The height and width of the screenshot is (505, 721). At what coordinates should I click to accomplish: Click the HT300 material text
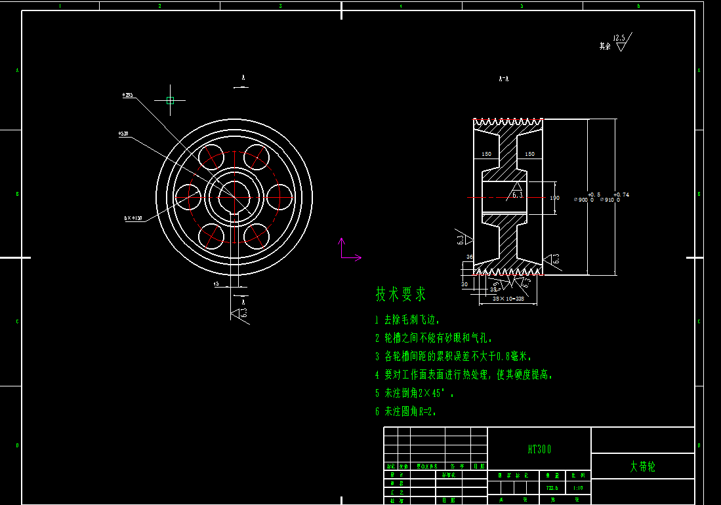(539, 449)
